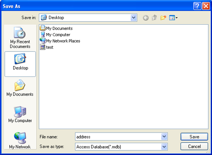Open the Views menu icon
This screenshot has height=155, width=212.
173,18
